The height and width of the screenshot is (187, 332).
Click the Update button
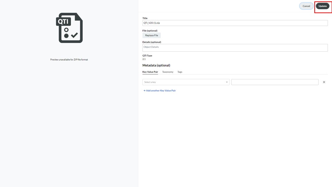point(322,6)
